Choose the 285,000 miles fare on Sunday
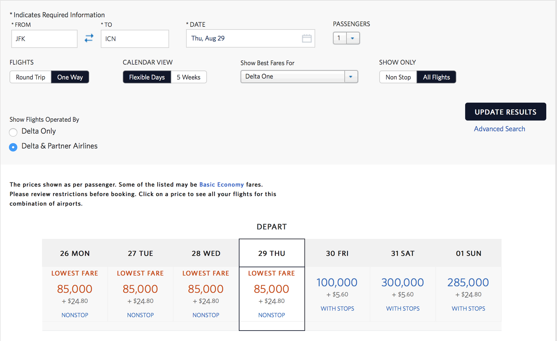 coord(468,282)
